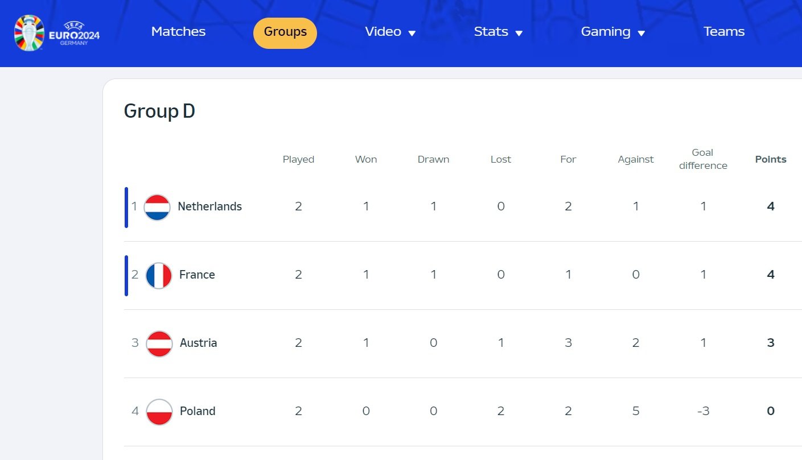Image resolution: width=802 pixels, height=460 pixels.
Task: Open the Netherlands team link
Action: click(x=209, y=206)
